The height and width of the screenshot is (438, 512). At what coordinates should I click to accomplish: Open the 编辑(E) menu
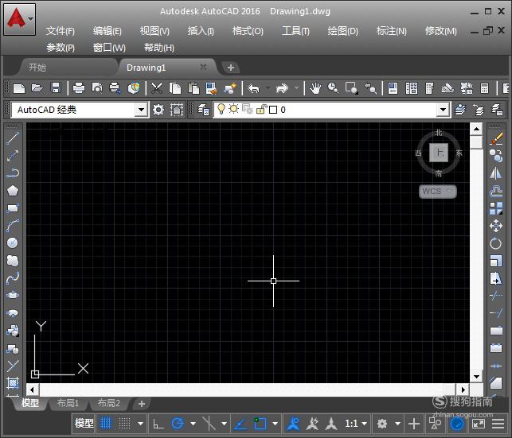click(107, 31)
